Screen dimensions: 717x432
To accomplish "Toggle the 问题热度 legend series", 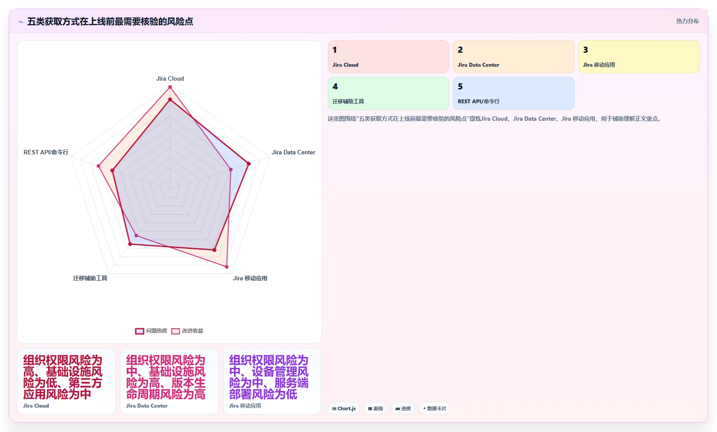I will point(151,331).
